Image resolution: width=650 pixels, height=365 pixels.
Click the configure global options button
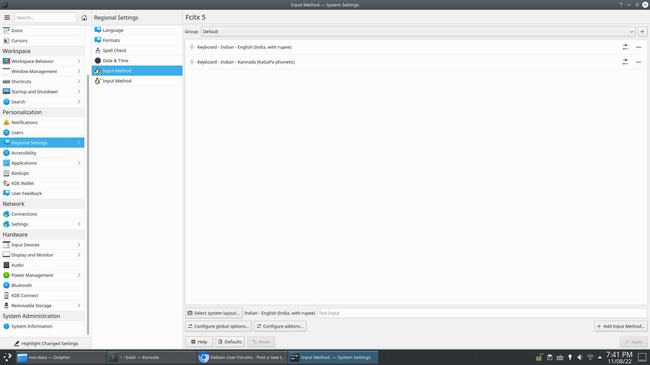coord(218,326)
